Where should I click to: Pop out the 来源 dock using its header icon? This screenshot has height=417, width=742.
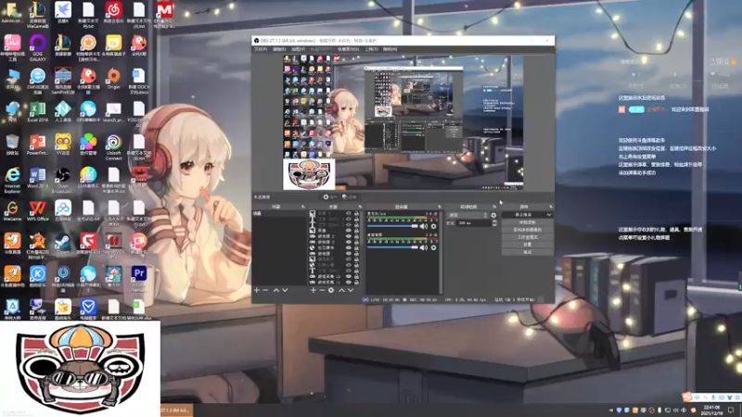pos(360,207)
